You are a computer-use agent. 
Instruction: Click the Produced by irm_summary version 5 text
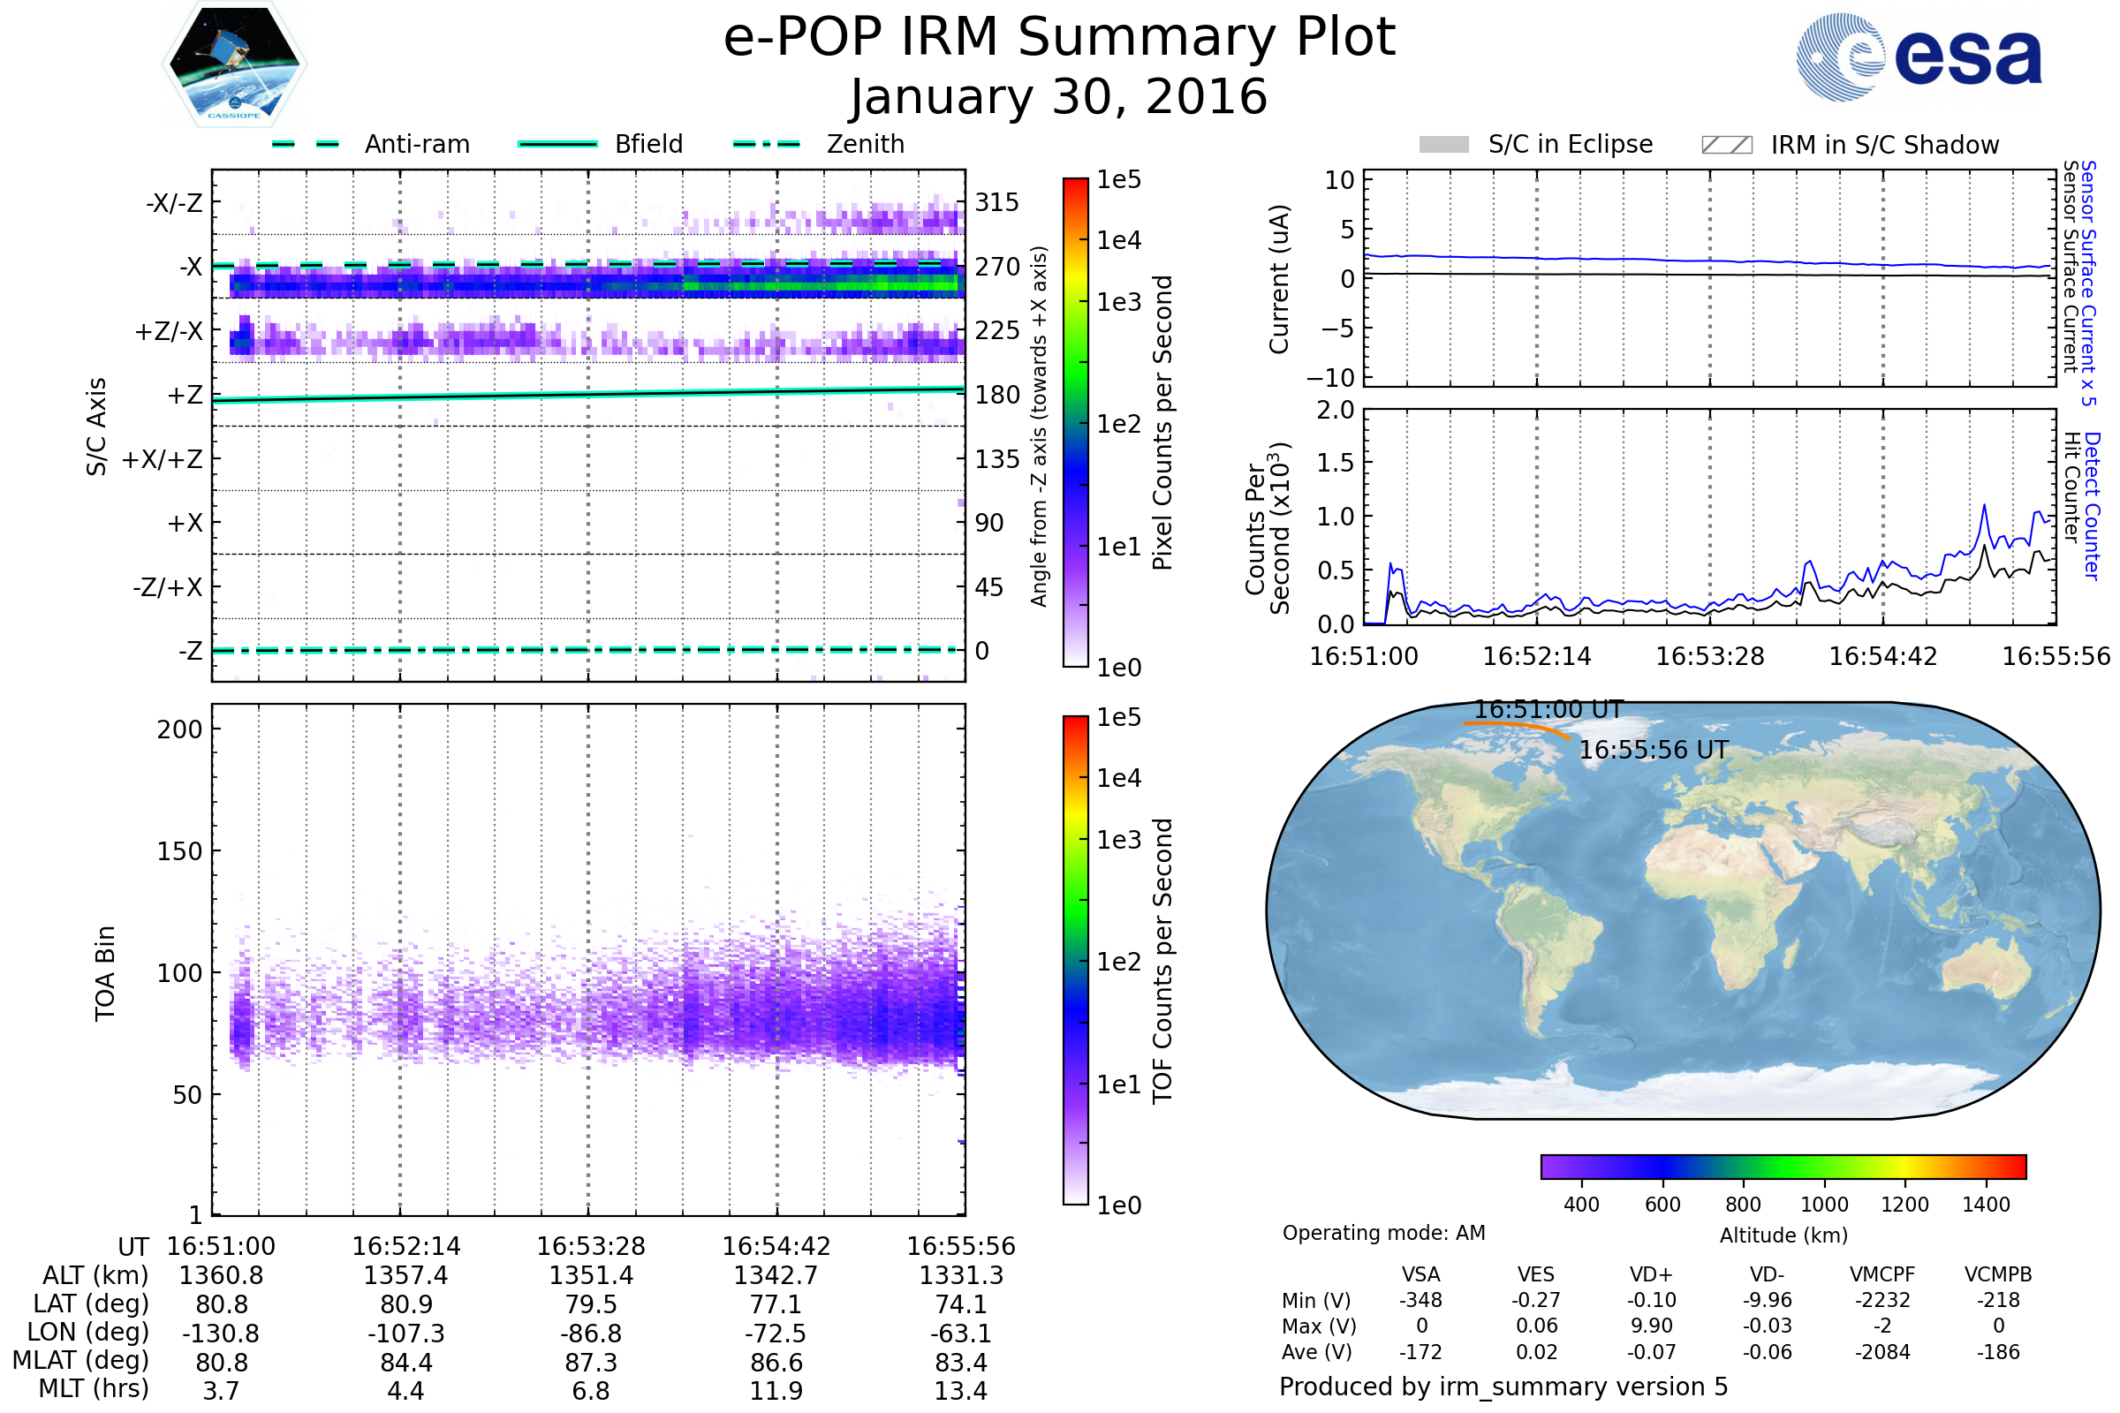point(1503,1387)
